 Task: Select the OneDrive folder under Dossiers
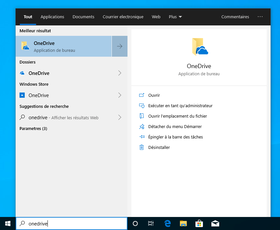coord(72,73)
